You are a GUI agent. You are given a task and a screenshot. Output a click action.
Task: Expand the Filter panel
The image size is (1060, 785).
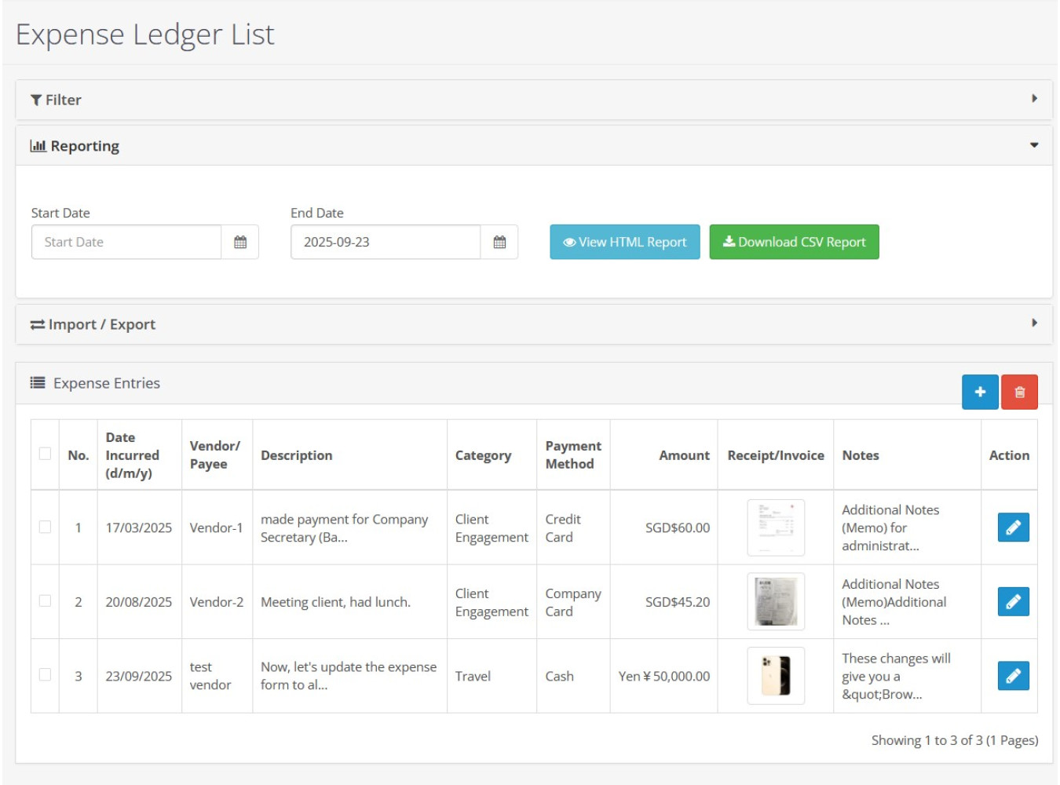[533, 100]
